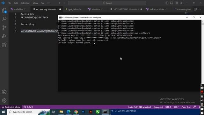Click the 'Access key' first line in editor
The width and height of the screenshot is (204, 115).
coord(27,14)
